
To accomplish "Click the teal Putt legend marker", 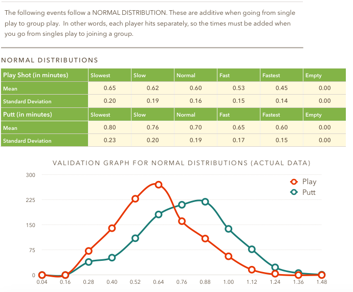I will tap(294, 192).
